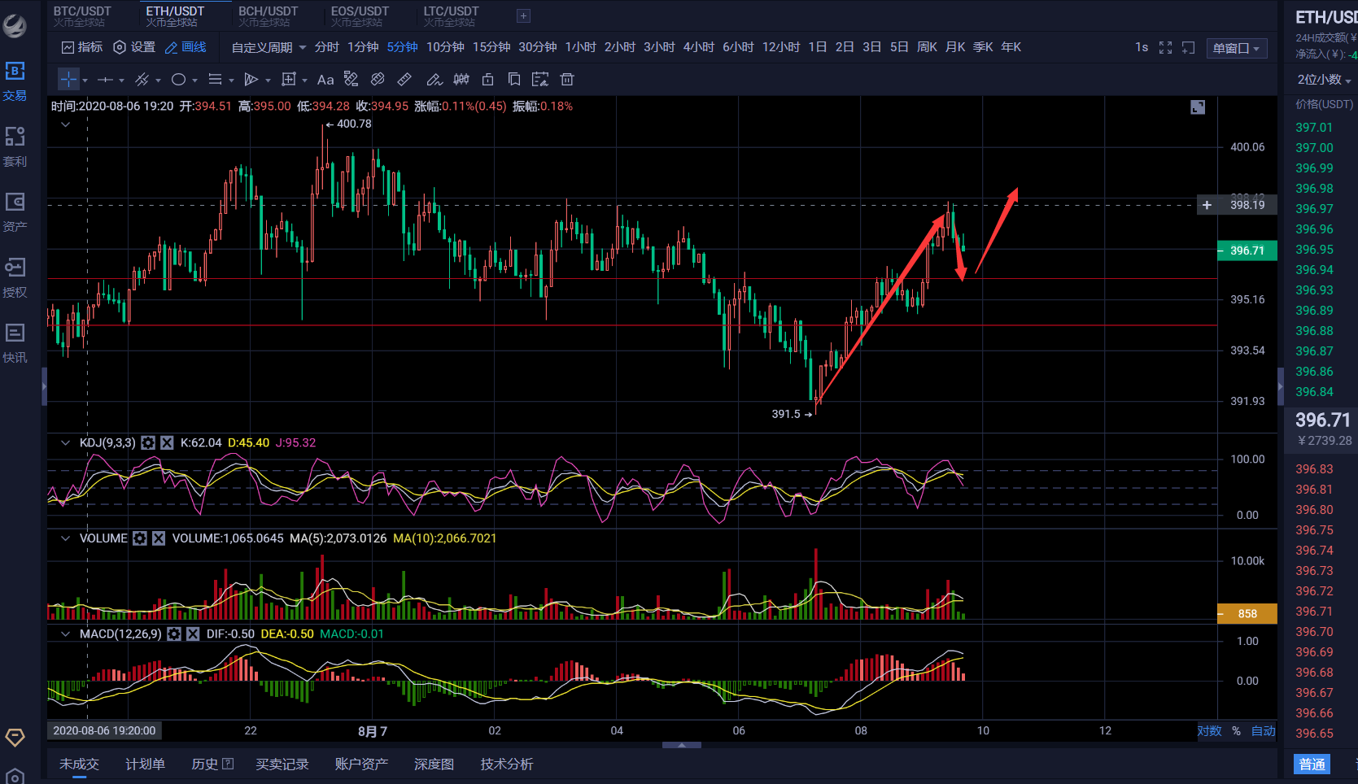1358x784 pixels.
Task: Open the 2位小数 decimals dropdown
Action: 1324,80
